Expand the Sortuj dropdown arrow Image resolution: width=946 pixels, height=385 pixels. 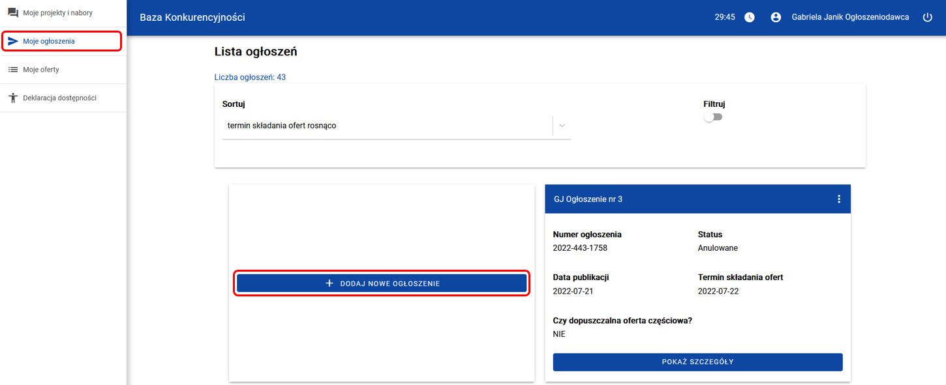click(x=562, y=126)
